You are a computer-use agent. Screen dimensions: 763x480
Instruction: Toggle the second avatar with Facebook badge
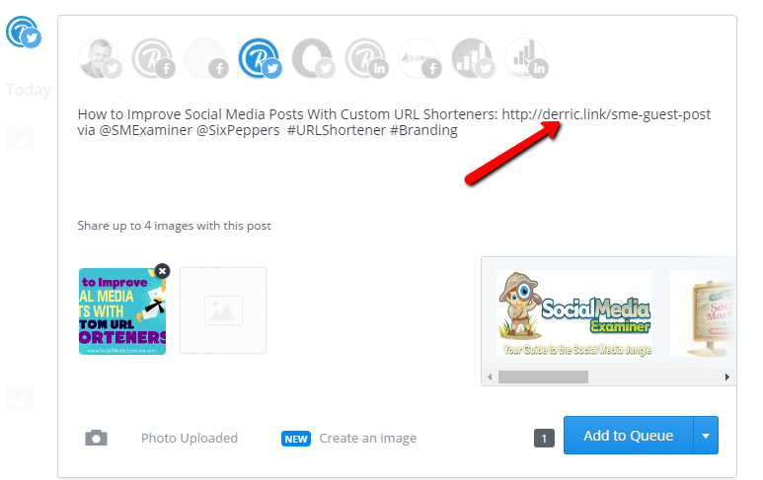153,58
